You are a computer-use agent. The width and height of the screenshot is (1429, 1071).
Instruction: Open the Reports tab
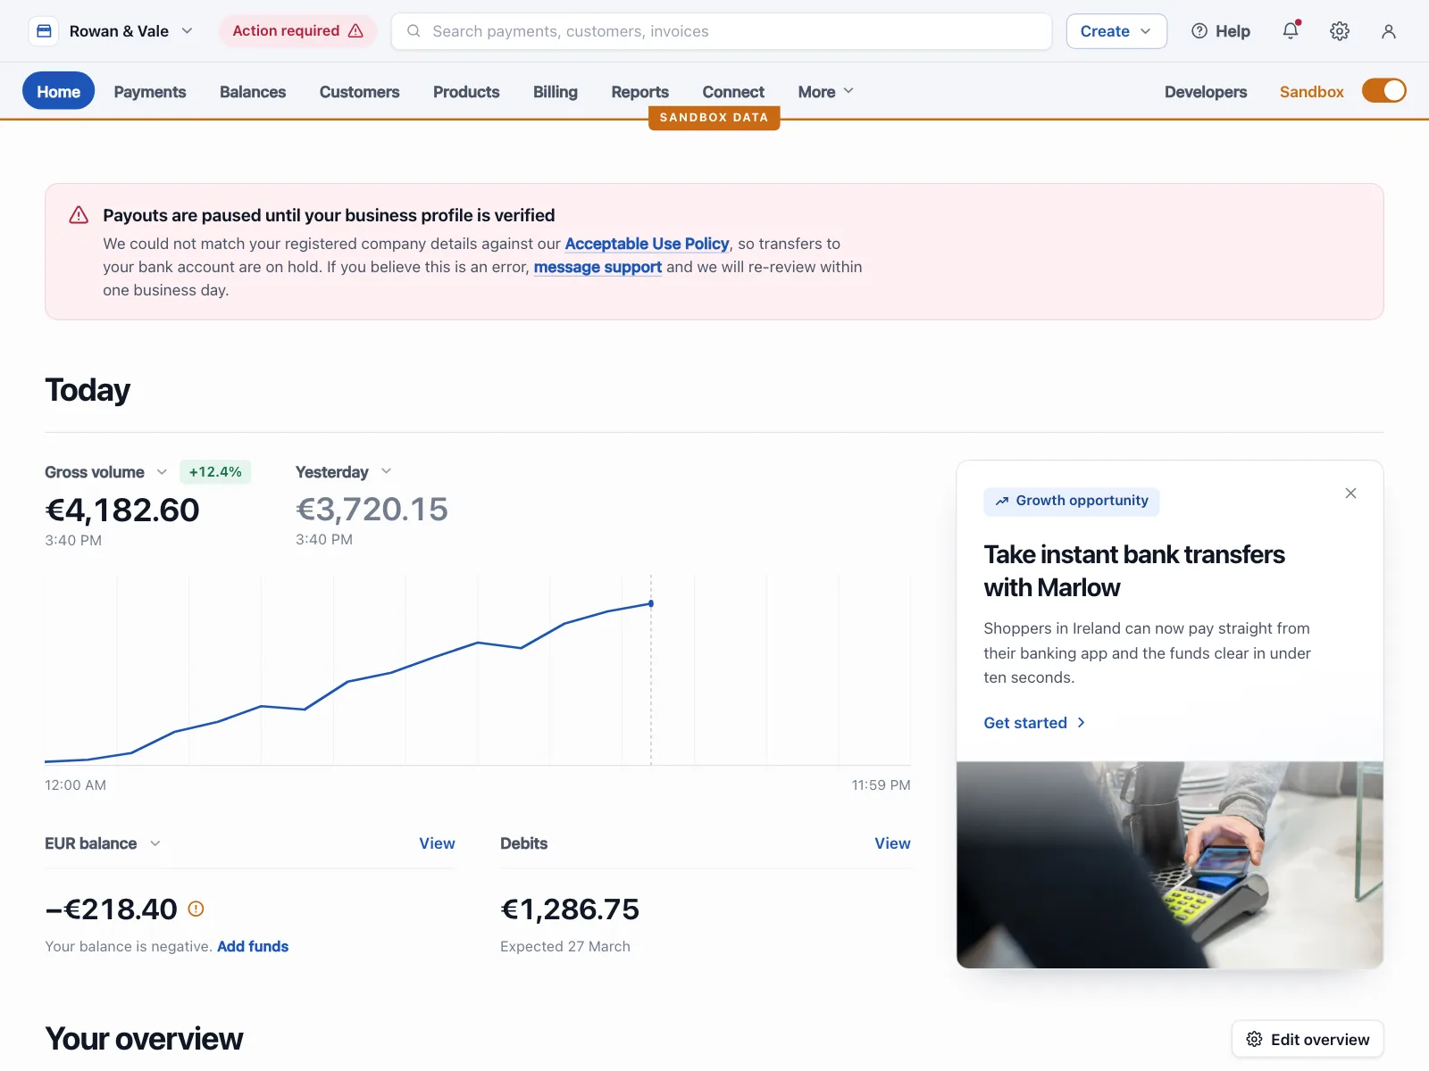coord(640,92)
